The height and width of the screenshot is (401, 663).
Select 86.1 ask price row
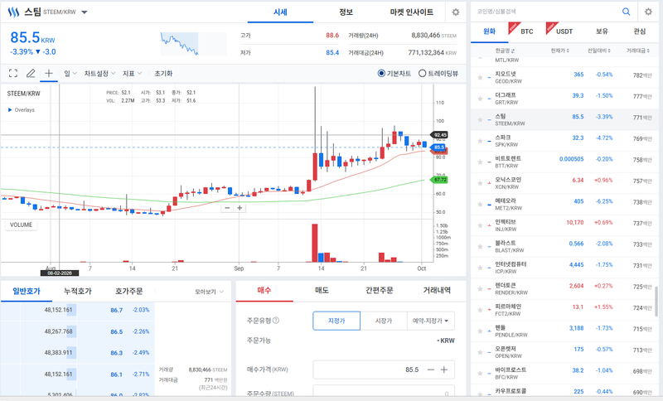77,374
